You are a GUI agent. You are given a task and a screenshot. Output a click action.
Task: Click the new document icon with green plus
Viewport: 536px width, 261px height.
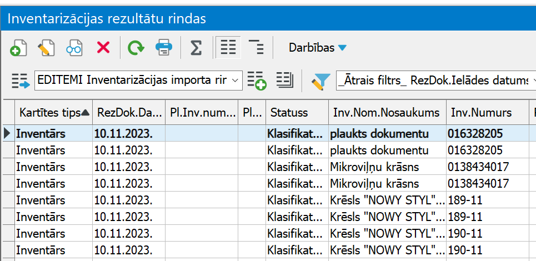tap(18, 48)
